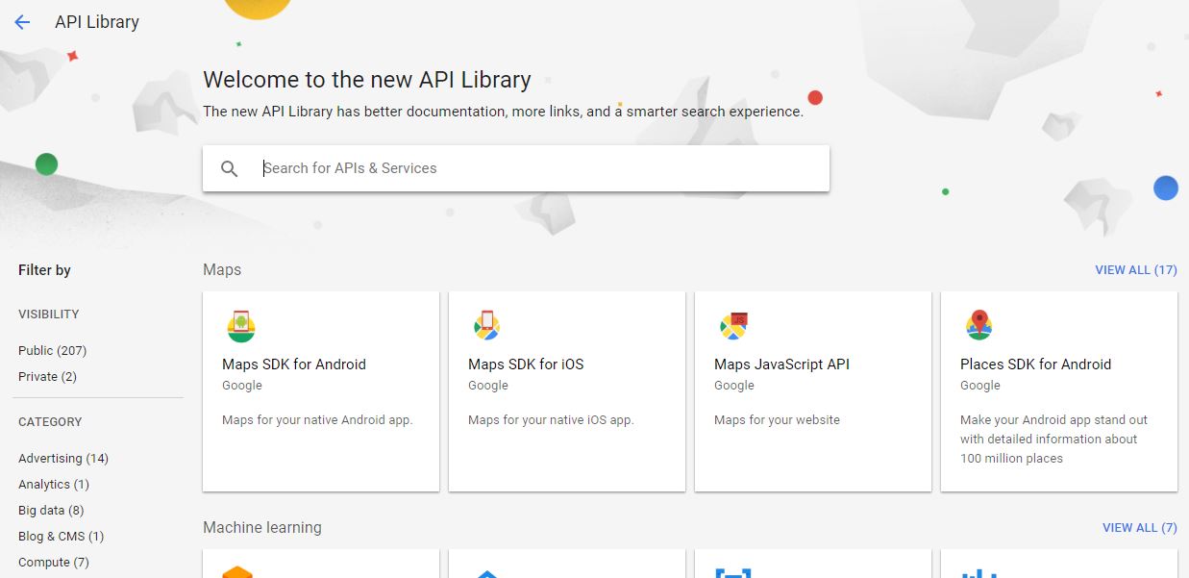The height and width of the screenshot is (578, 1189).
Task: Open the Maps SDK for Android title
Action: coord(294,364)
